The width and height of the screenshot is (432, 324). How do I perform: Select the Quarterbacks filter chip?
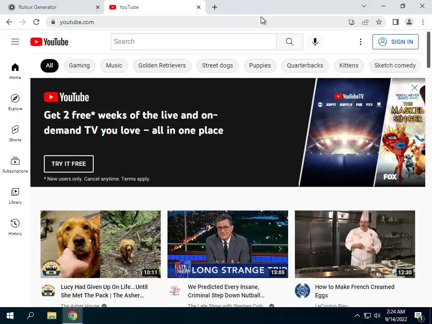tap(305, 65)
